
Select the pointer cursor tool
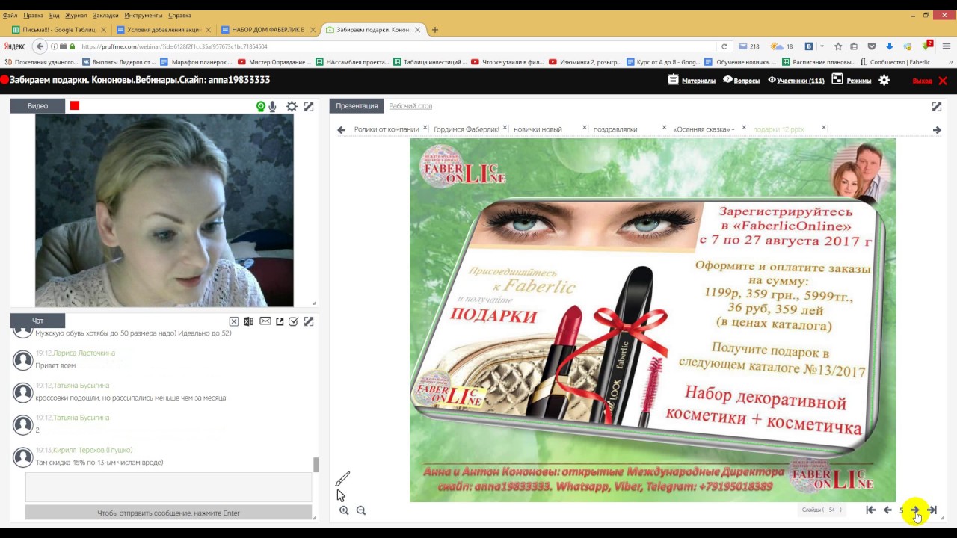340,495
